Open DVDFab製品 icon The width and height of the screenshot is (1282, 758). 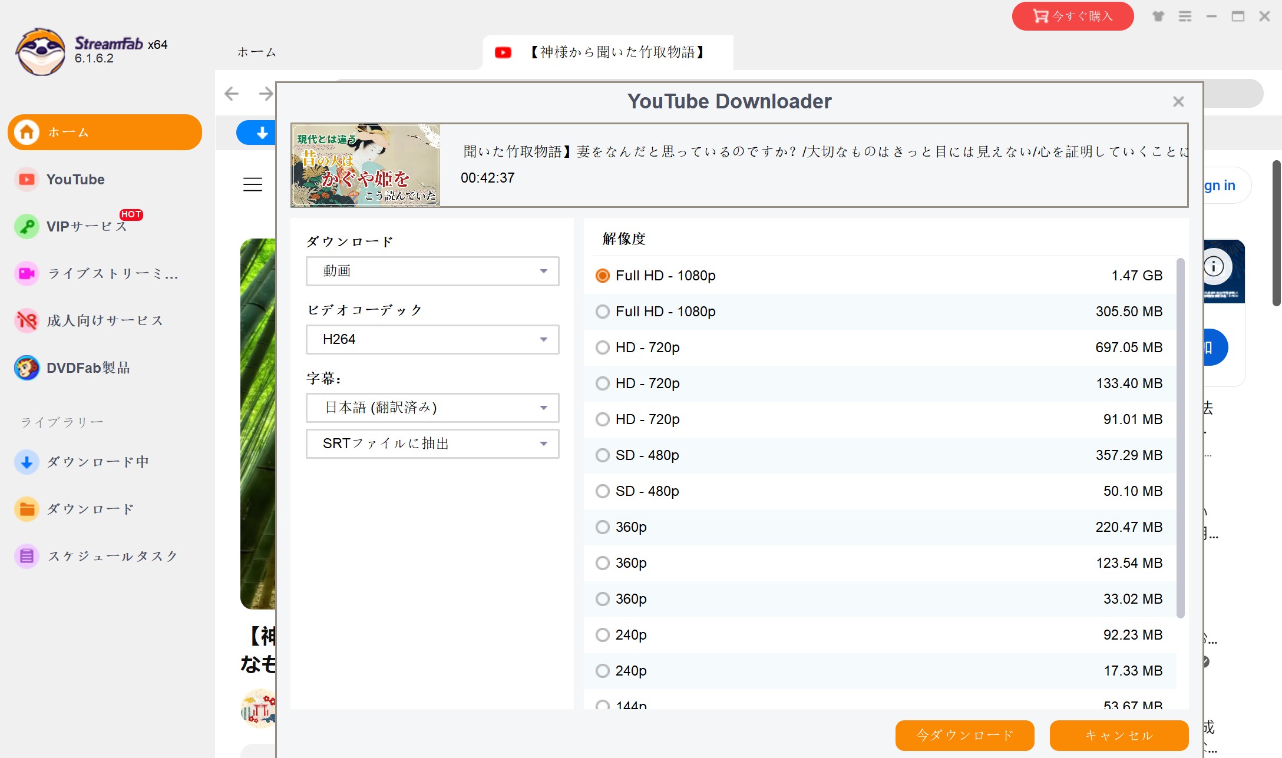coord(27,368)
